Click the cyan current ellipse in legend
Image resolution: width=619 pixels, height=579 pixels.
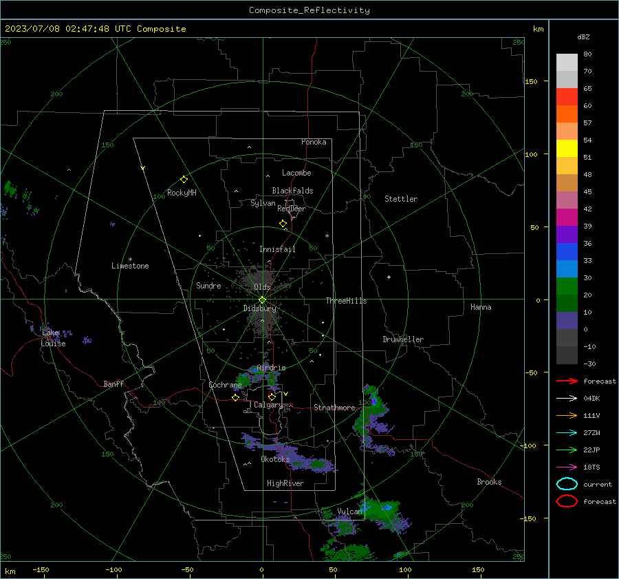[567, 484]
